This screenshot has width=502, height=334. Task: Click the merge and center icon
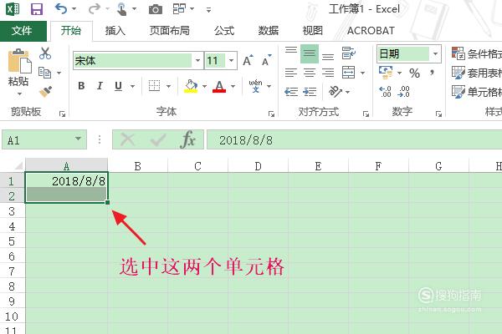(x=348, y=73)
